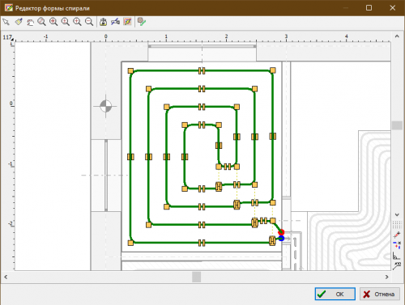The image size is (405, 305).
Task: Click the zoom-in magnifier with plus
Action: 77,22
